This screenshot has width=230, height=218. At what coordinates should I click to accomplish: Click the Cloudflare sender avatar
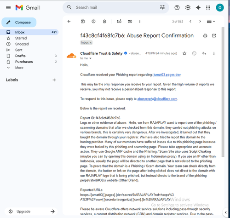[x=71, y=56]
